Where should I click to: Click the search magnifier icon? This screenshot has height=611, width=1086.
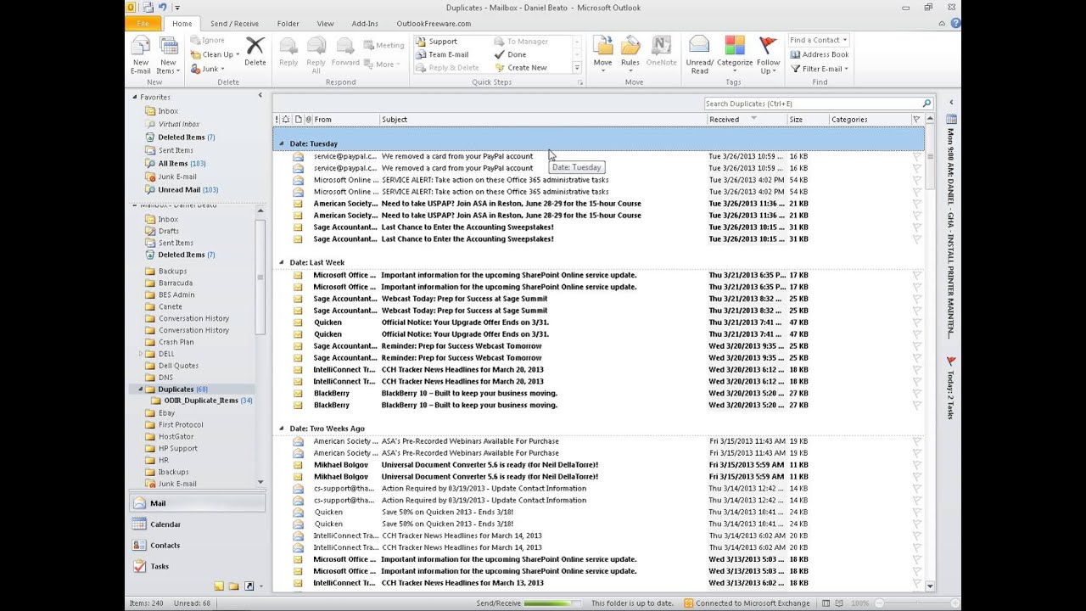pyautogui.click(x=926, y=104)
